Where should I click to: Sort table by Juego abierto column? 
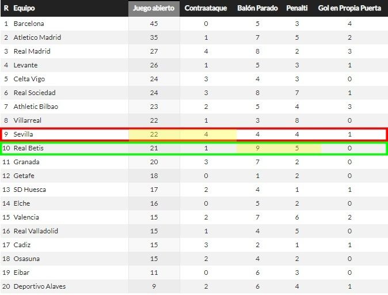154,9
